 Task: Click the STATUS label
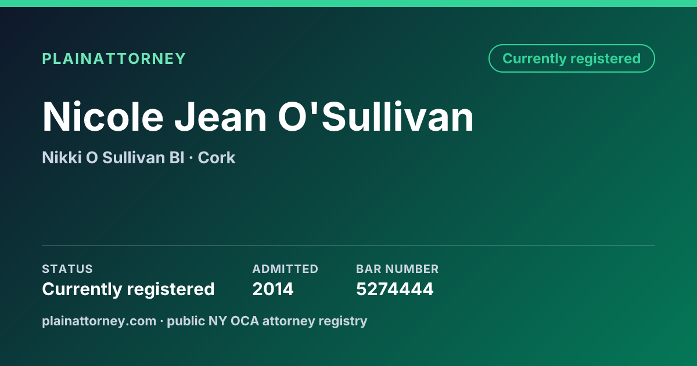67,269
